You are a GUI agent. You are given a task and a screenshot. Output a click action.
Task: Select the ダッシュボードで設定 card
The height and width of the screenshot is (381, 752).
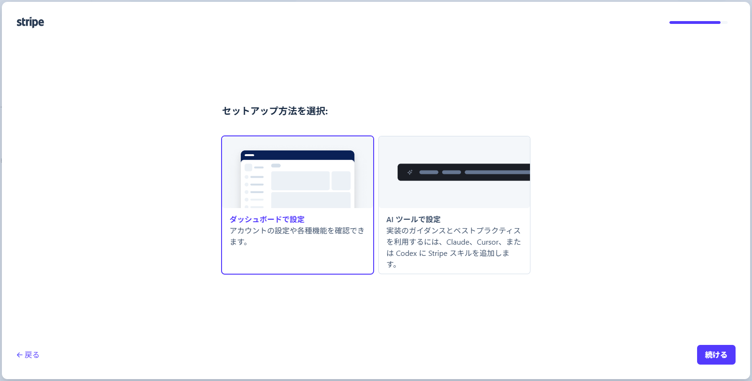(298, 205)
